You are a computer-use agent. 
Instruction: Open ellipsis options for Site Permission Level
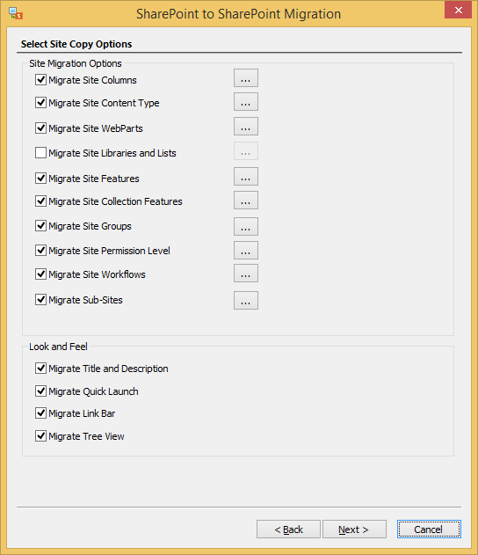click(x=246, y=251)
